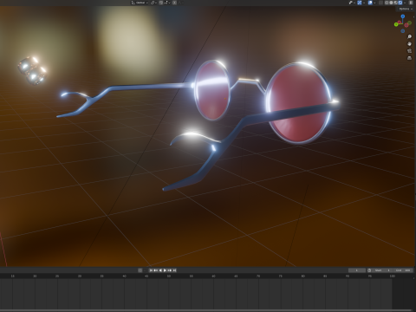Play the animation forward
The width and height of the screenshot is (416, 312).
click(x=165, y=270)
